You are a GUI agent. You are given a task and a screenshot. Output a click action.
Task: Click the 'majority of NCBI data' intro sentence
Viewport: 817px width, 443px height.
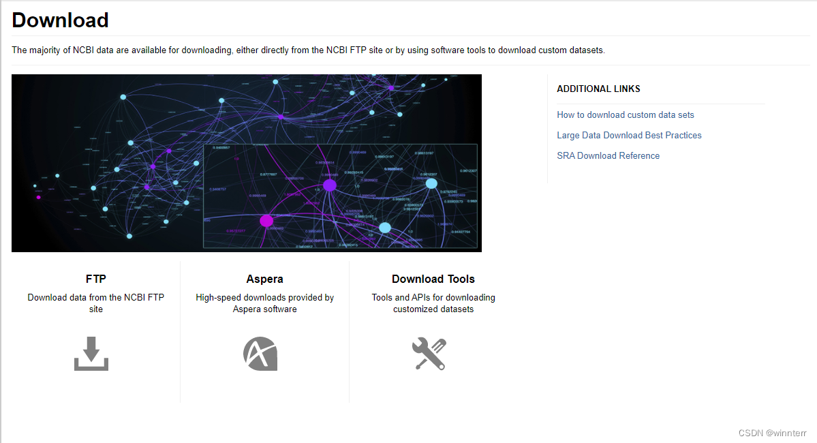pos(308,50)
